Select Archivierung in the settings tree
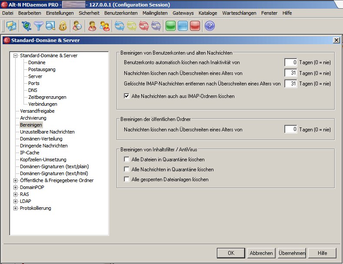 pos(33,118)
